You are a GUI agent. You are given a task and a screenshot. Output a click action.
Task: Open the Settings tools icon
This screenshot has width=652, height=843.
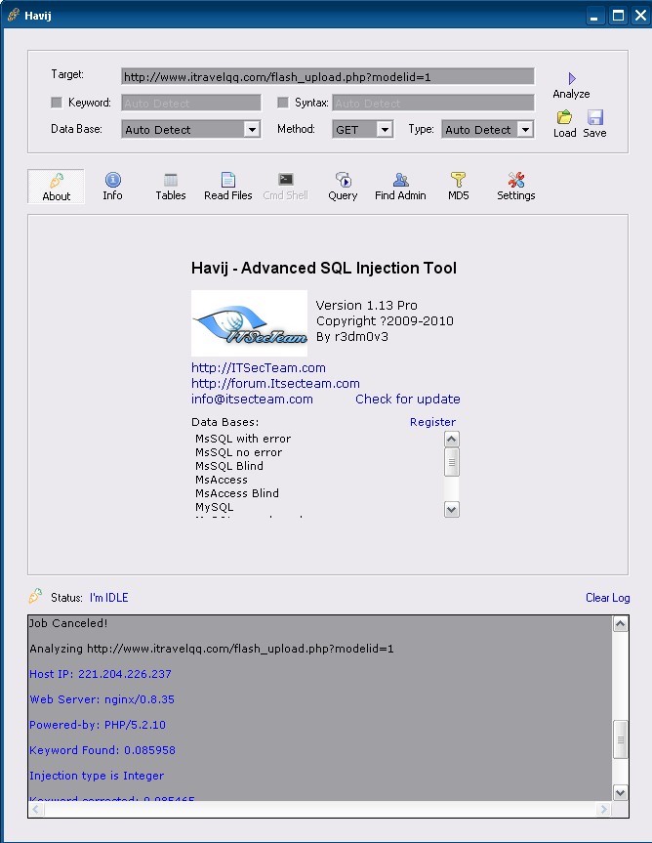[516, 180]
